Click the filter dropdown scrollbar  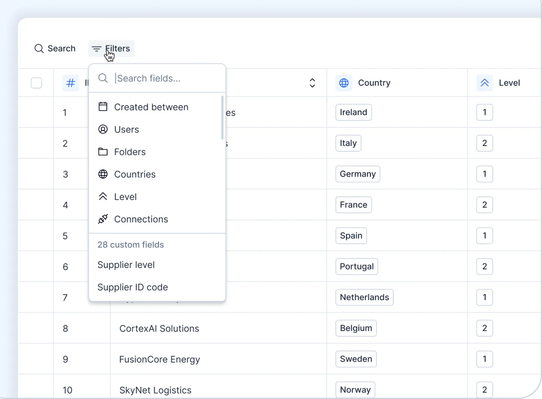[222, 118]
